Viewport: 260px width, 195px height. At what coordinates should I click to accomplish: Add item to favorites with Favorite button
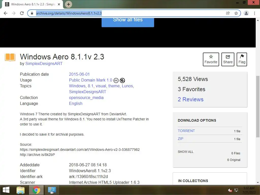pos(211,59)
